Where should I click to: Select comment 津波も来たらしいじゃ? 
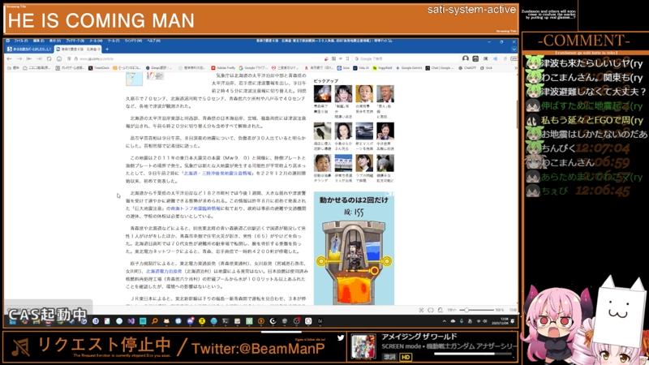591,63
